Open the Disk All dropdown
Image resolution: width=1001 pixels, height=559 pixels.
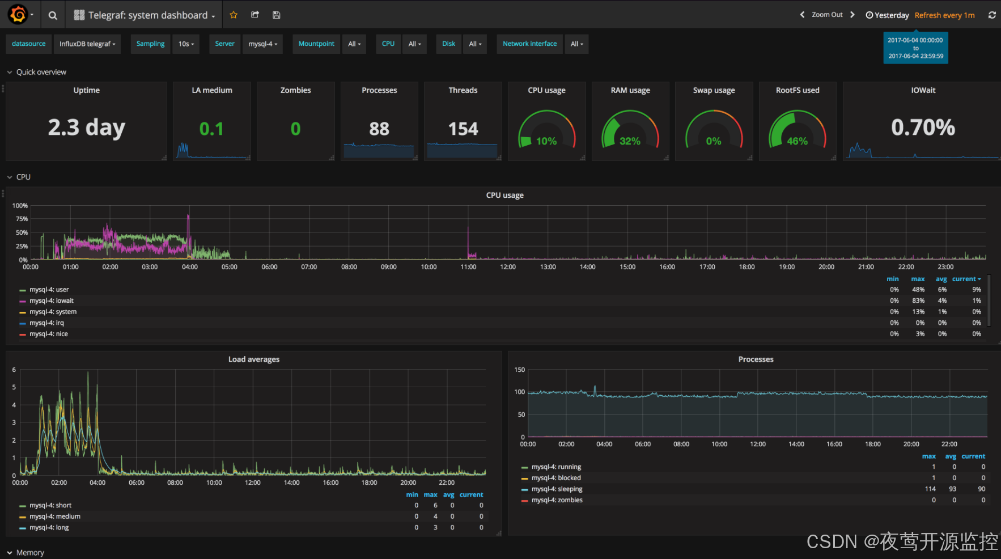[475, 44]
